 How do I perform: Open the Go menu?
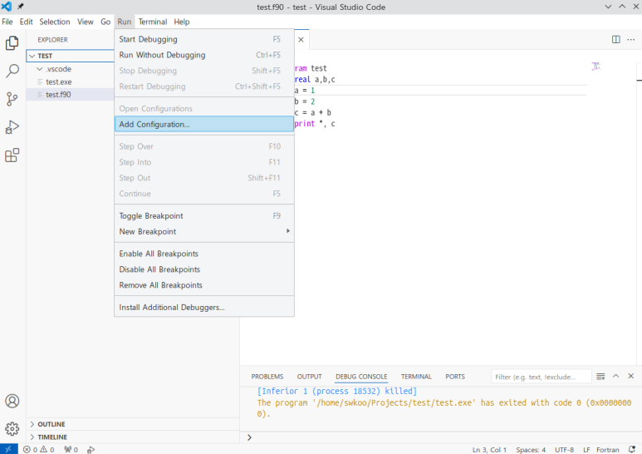105,22
